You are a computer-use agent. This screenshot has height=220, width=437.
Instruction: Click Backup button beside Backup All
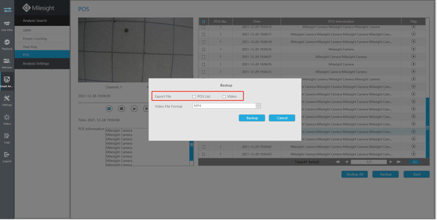tap(386, 174)
